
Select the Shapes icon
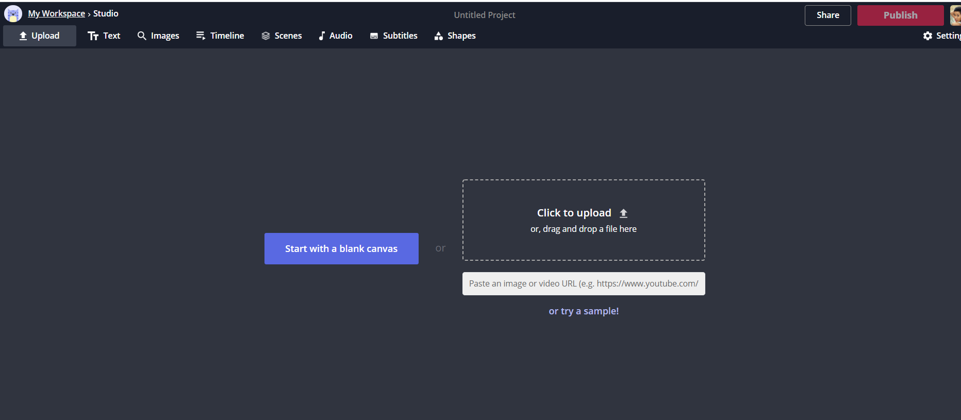[439, 36]
